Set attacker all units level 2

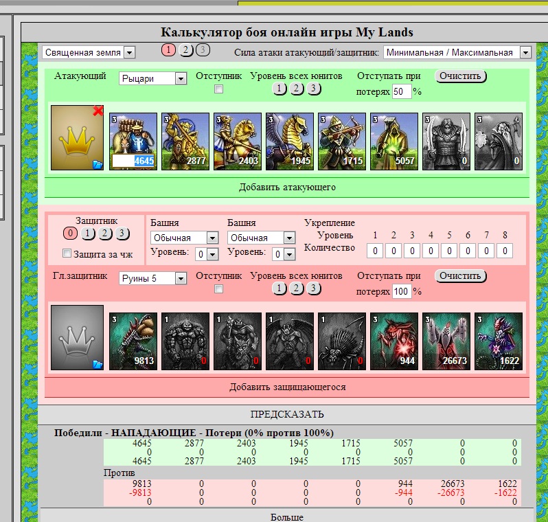297,89
